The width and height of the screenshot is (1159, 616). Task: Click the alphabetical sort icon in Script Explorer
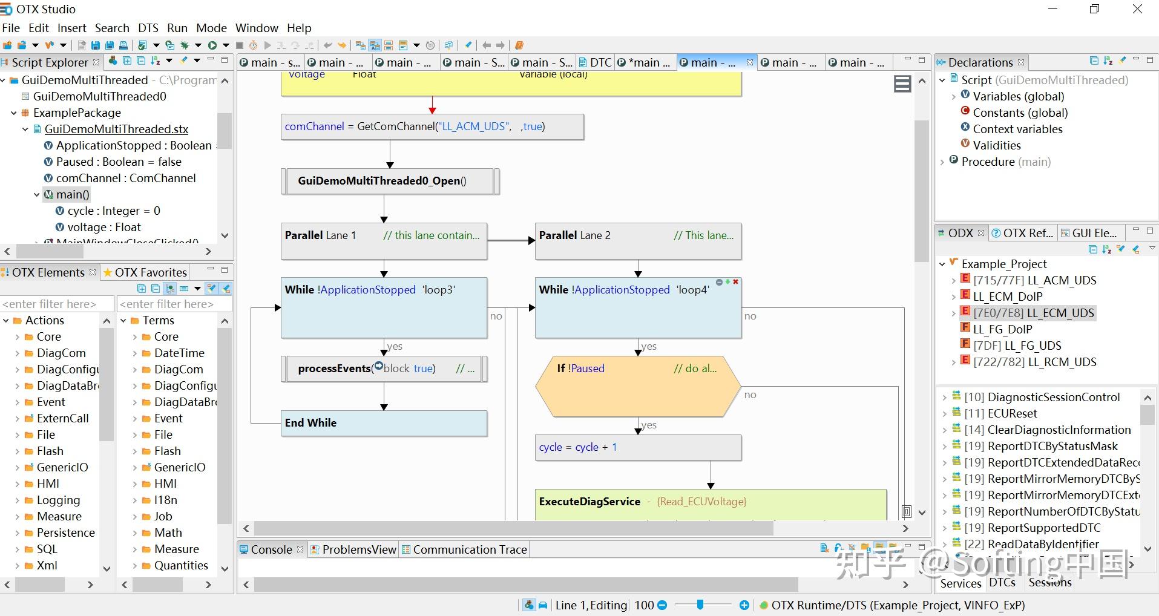(156, 61)
